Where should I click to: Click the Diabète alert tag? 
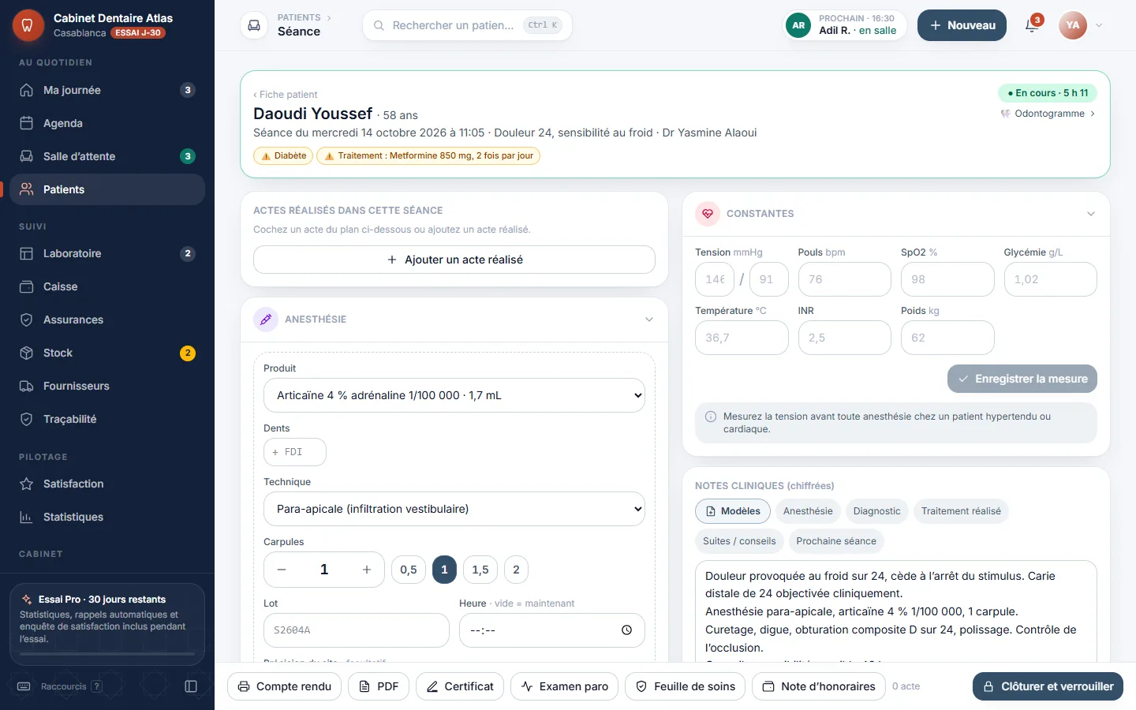coord(283,155)
